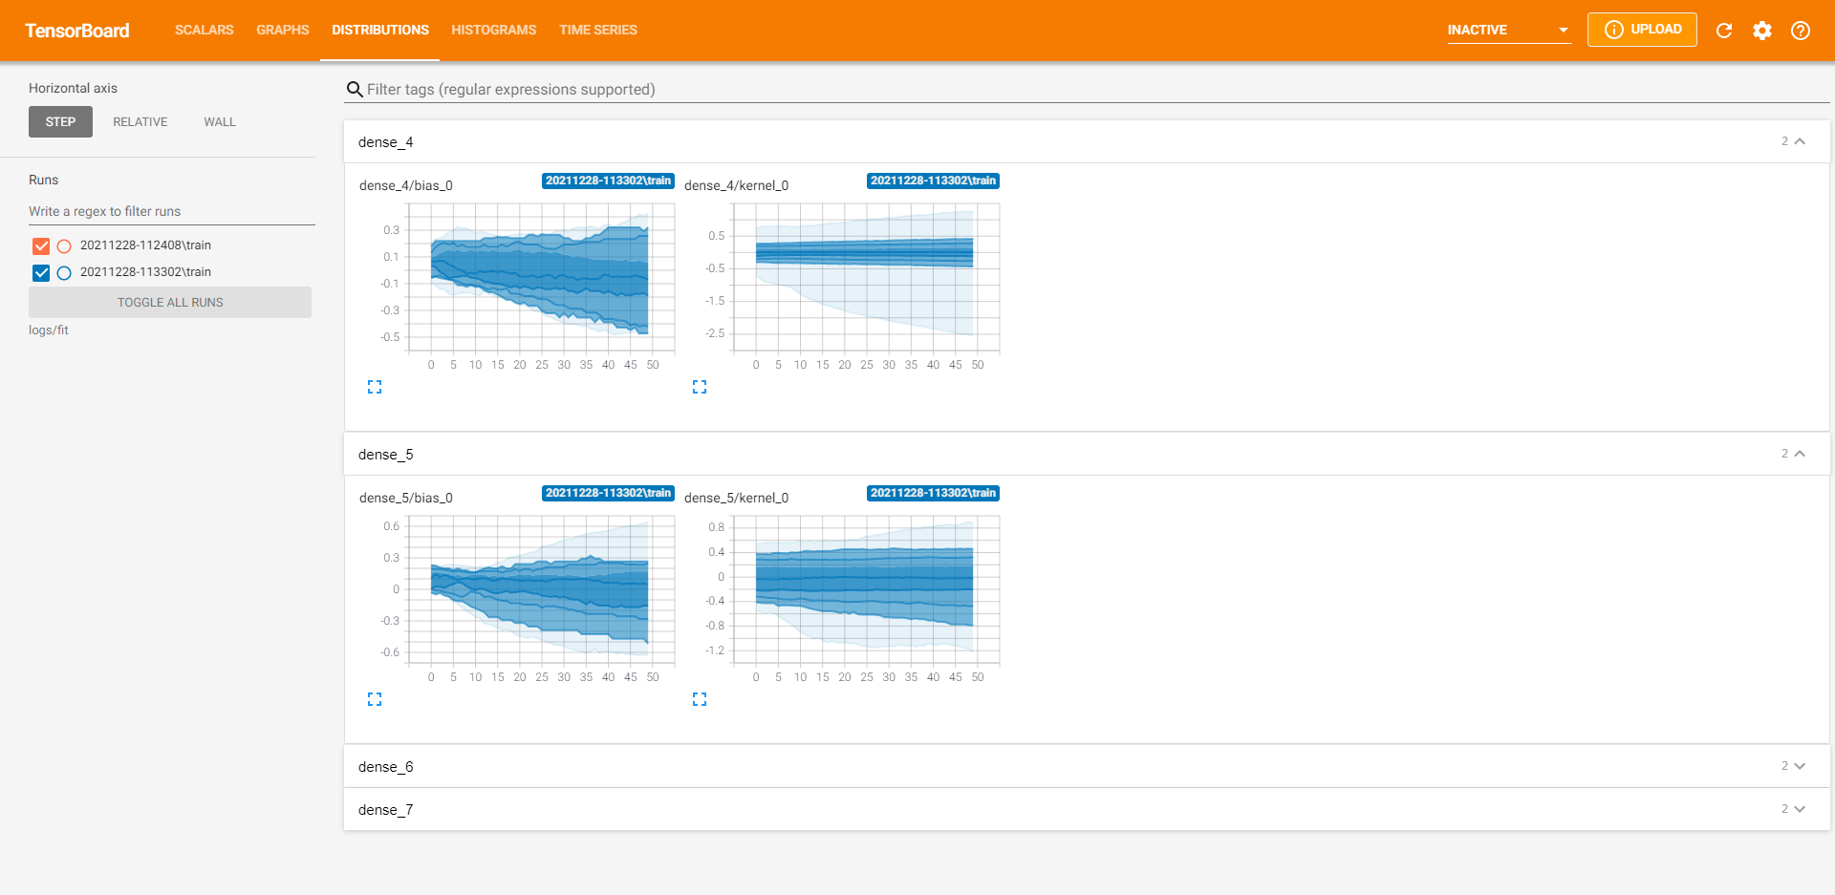The image size is (1835, 895).
Task: Open the help question mark icon
Action: 1801,31
